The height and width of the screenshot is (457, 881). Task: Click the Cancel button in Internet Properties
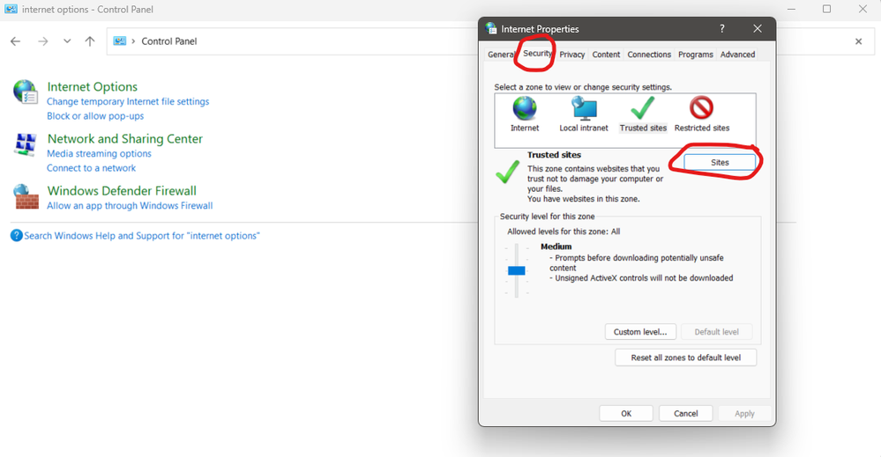coord(685,413)
